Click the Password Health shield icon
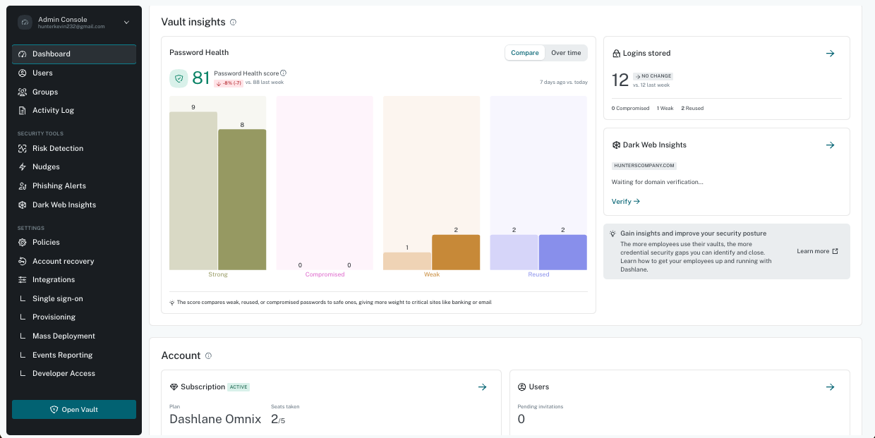Image resolution: width=875 pixels, height=438 pixels. [x=179, y=78]
